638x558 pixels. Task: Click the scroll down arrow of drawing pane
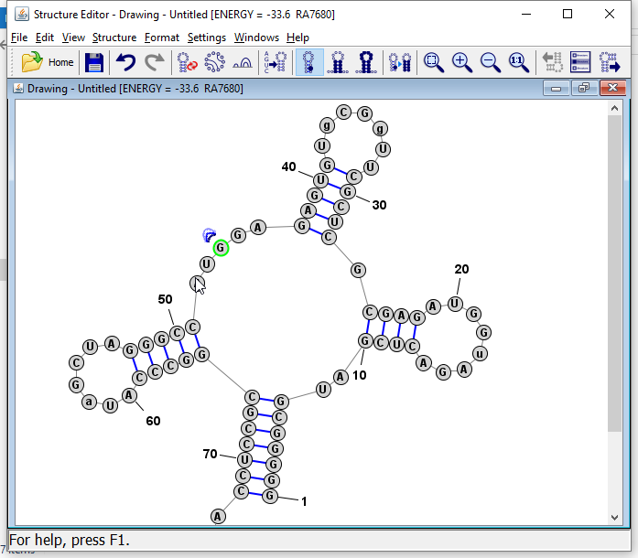click(614, 518)
